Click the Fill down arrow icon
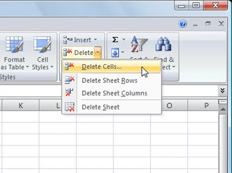 click(115, 52)
